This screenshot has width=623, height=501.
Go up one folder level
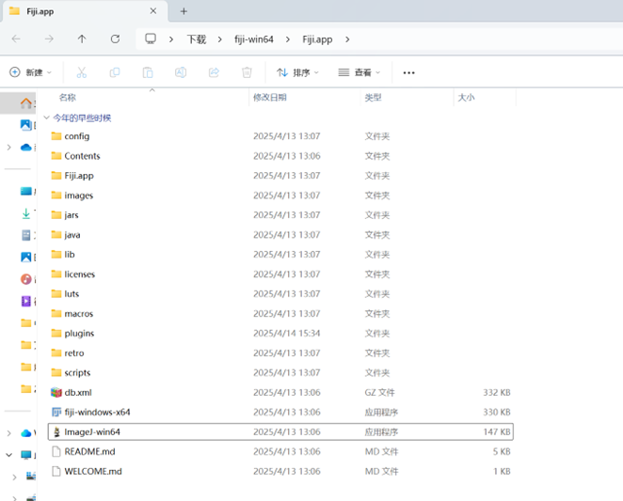82,39
